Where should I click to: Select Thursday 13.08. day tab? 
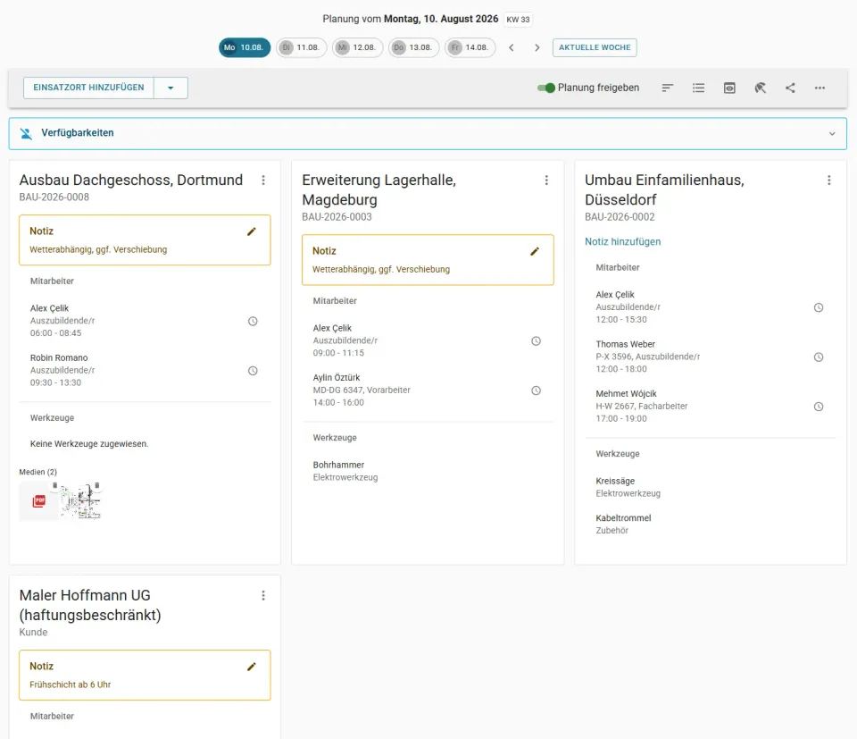413,47
